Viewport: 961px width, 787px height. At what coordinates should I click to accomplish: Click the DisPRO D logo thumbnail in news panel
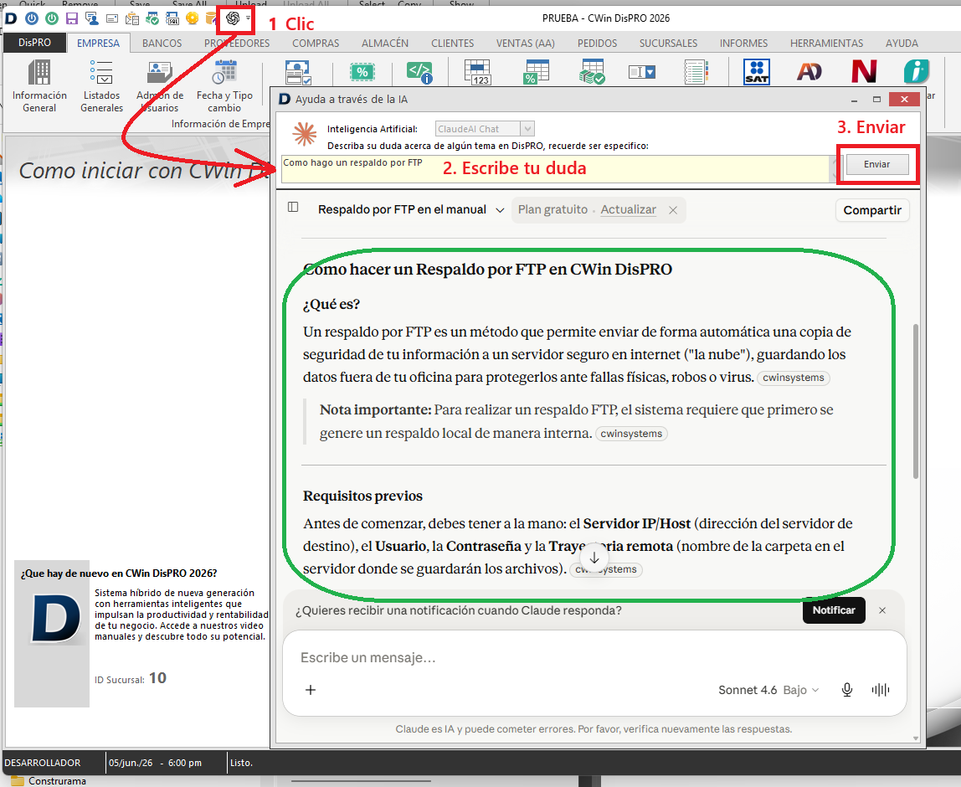point(56,619)
